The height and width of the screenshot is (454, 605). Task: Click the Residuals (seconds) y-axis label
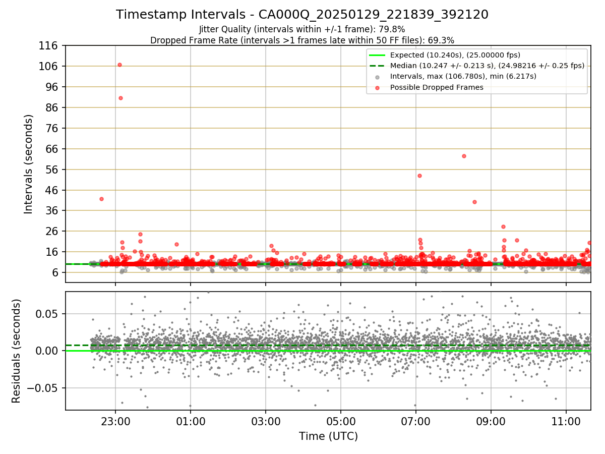click(x=16, y=351)
